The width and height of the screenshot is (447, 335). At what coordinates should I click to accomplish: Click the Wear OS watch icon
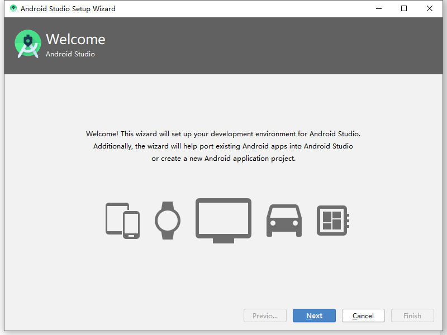168,221
